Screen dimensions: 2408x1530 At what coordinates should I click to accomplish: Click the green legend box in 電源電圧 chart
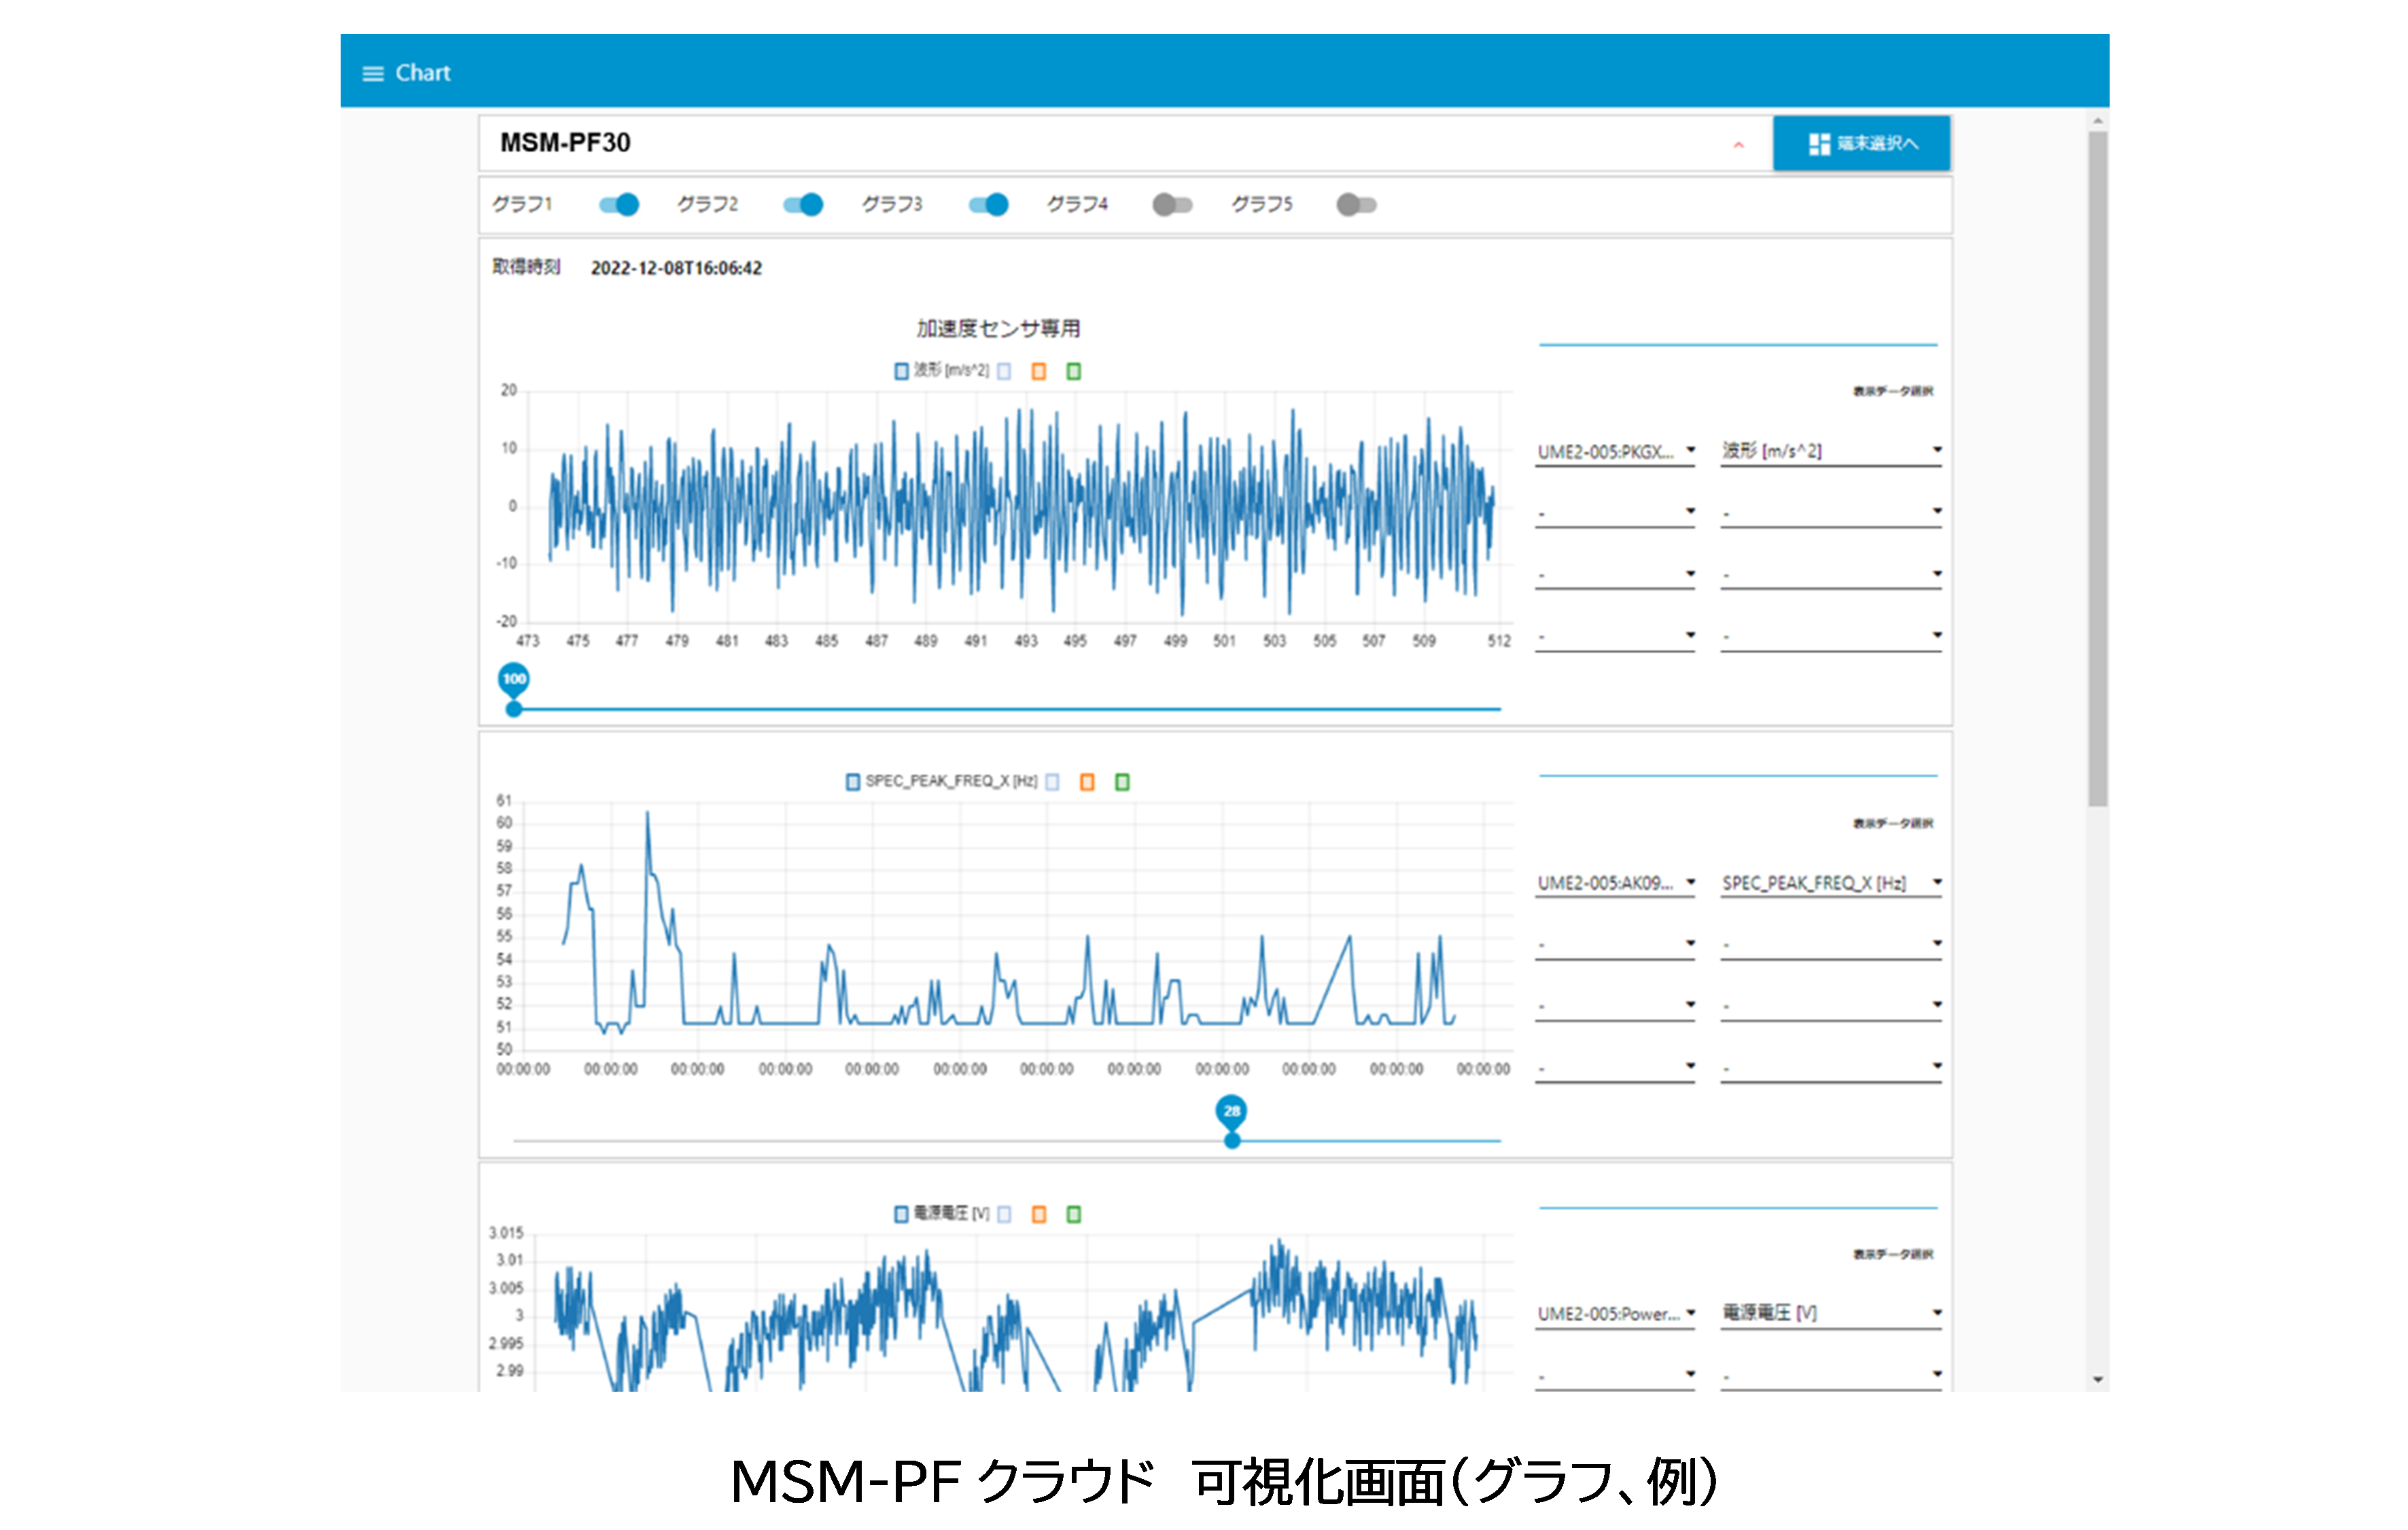1074,1214
